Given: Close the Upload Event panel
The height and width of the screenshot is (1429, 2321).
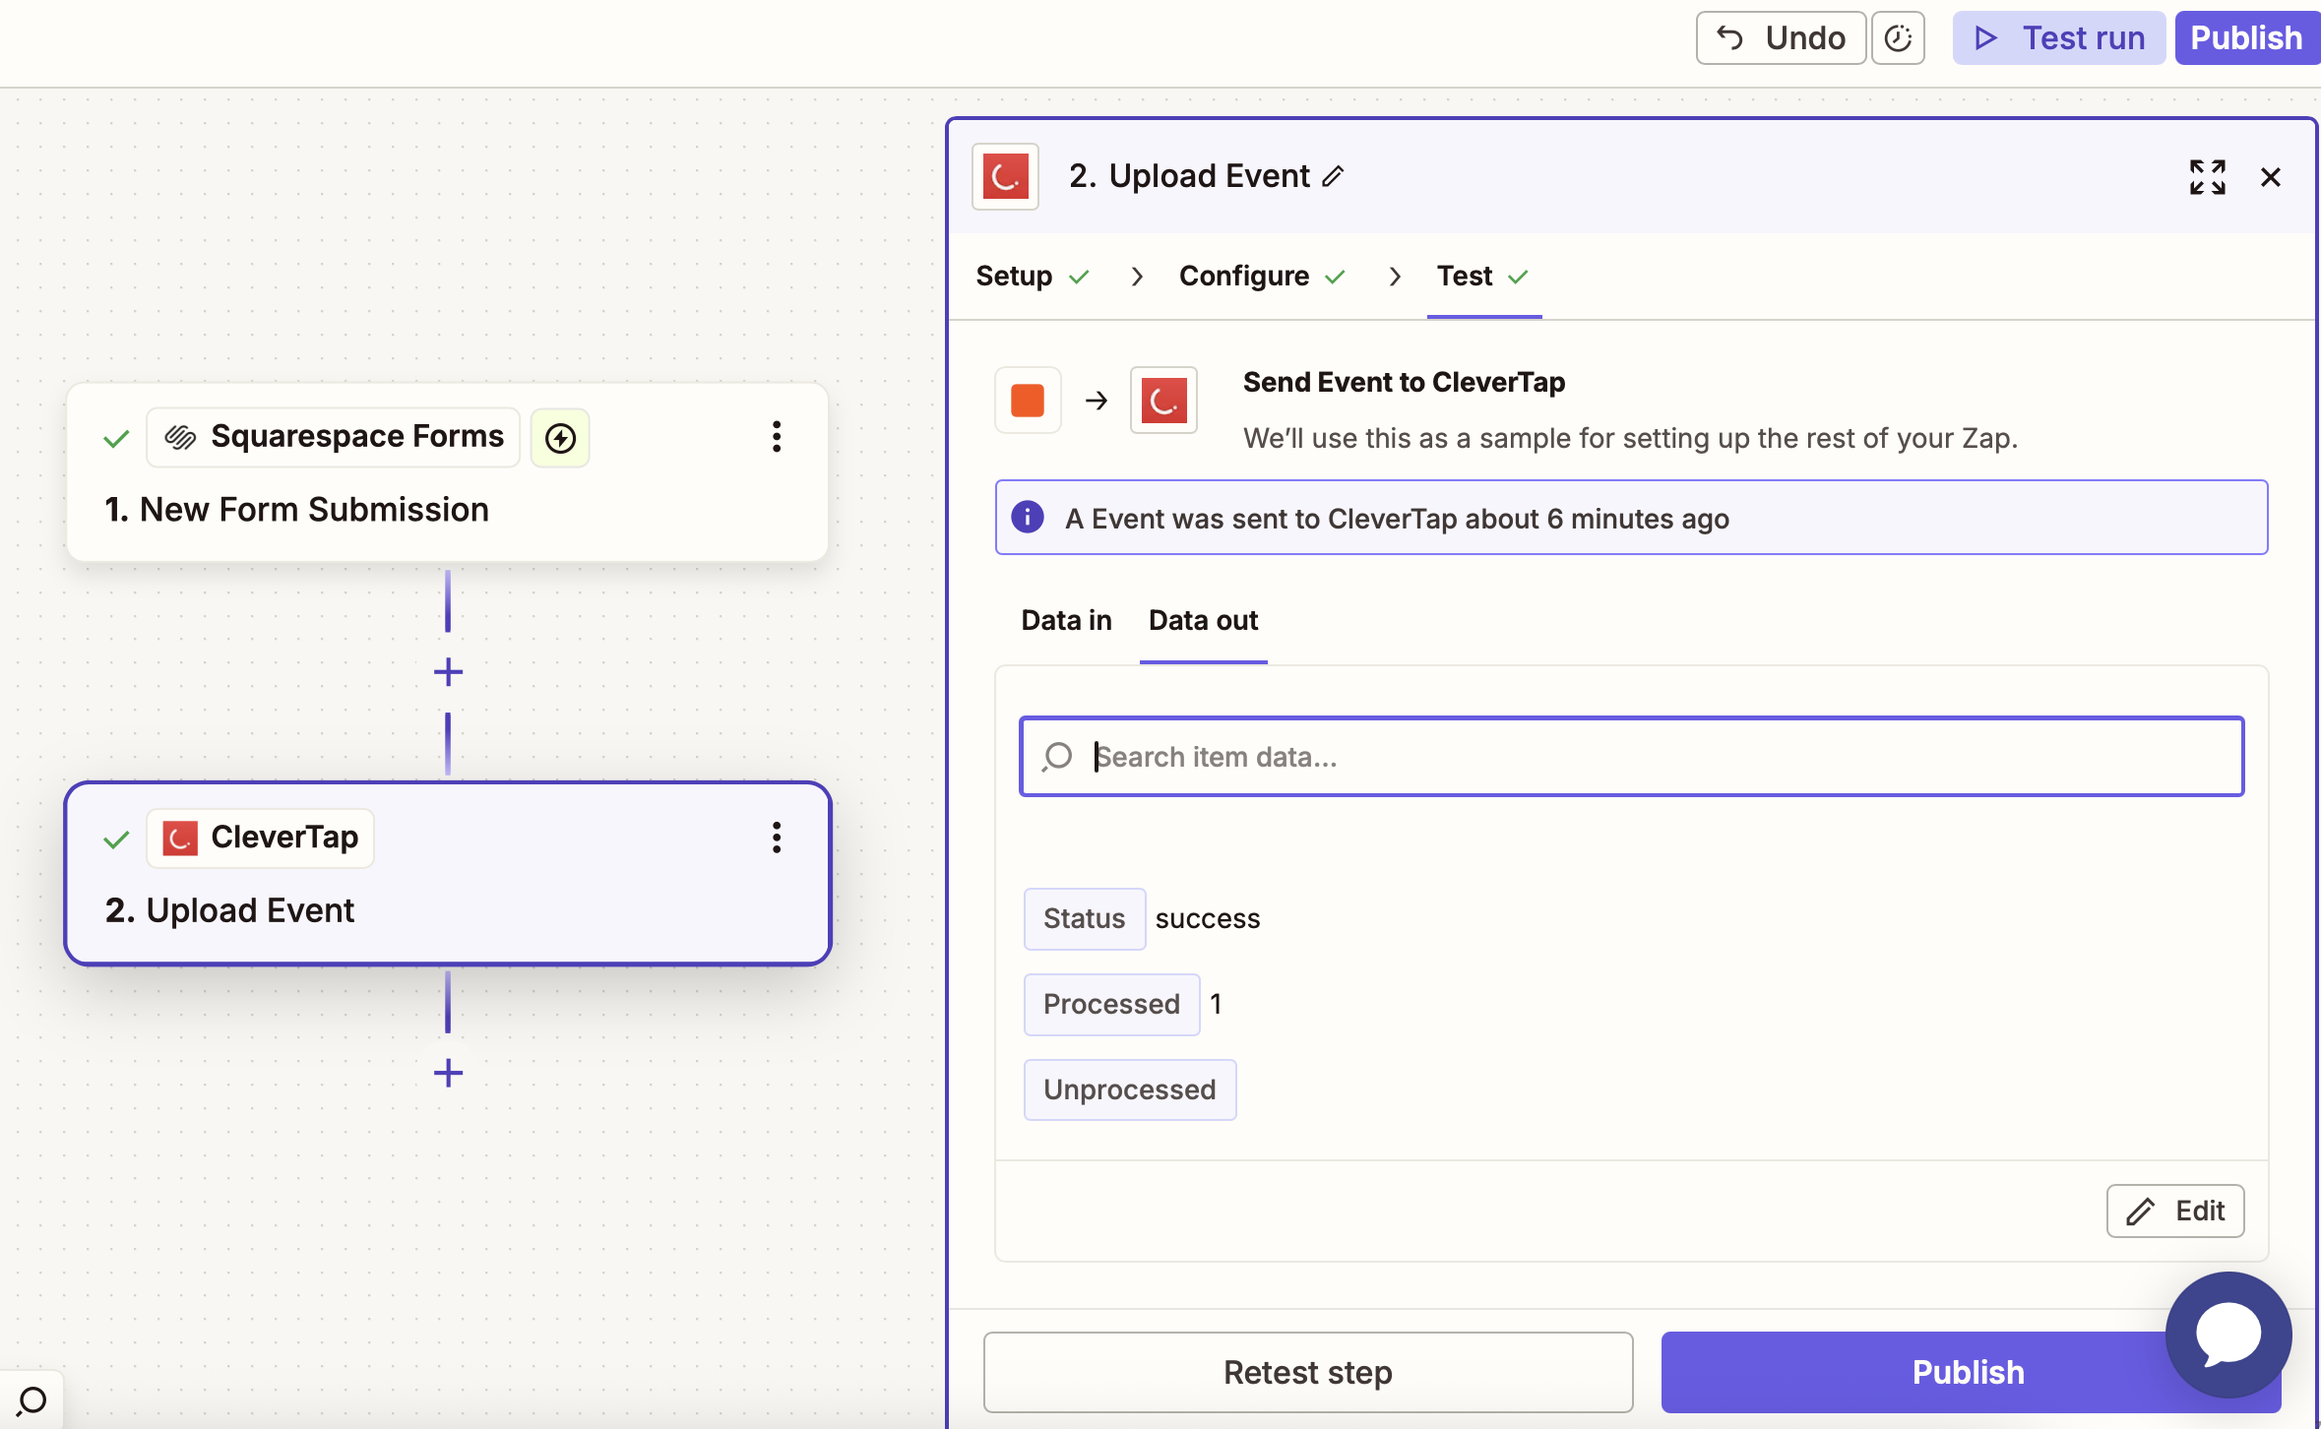Looking at the screenshot, I should click(2271, 177).
